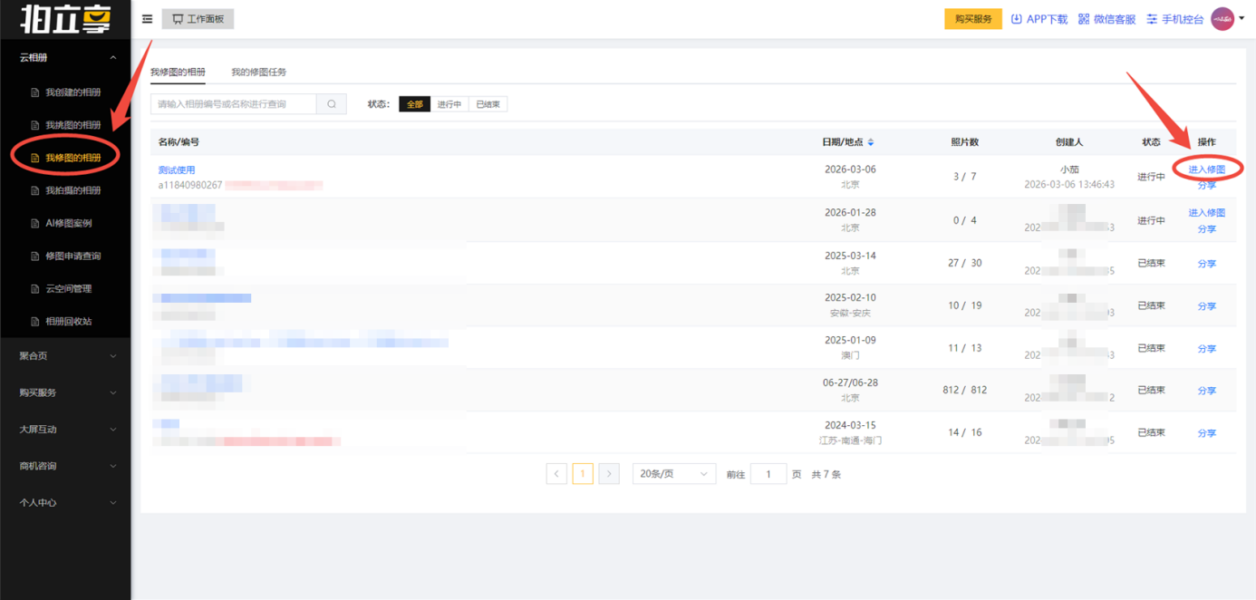The height and width of the screenshot is (600, 1256).
Task: Click the user avatar at top right
Action: click(1222, 19)
